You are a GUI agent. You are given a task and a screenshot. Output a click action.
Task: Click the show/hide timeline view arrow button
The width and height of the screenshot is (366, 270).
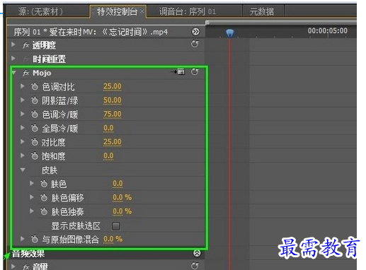click(195, 32)
